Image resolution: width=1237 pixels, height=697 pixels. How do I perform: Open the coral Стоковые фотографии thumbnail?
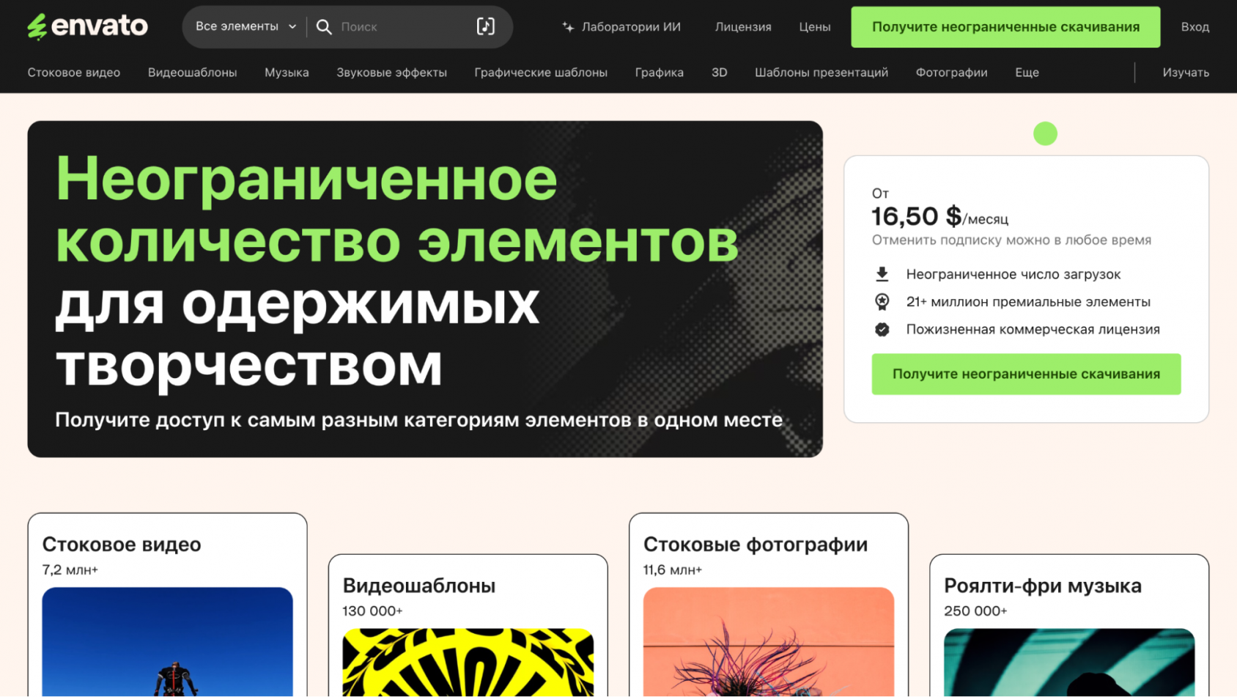[x=769, y=642]
